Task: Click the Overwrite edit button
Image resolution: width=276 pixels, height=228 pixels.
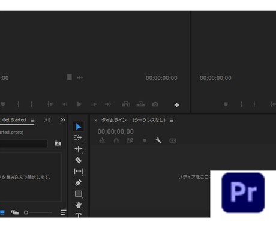Action: click(x=140, y=104)
